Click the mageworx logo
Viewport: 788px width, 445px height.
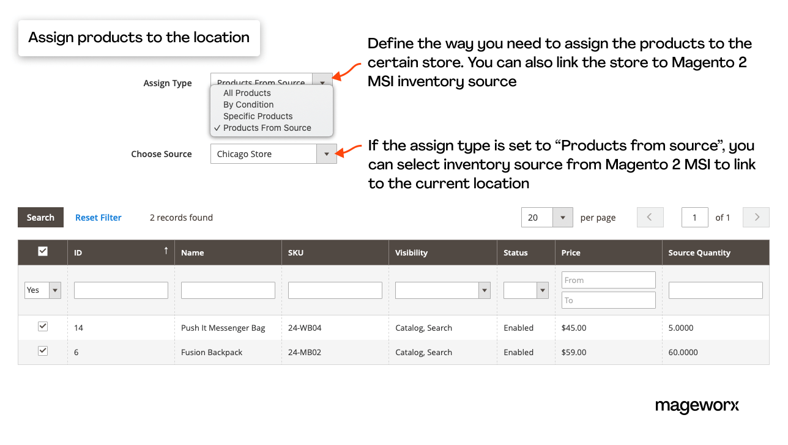pyautogui.click(x=697, y=406)
